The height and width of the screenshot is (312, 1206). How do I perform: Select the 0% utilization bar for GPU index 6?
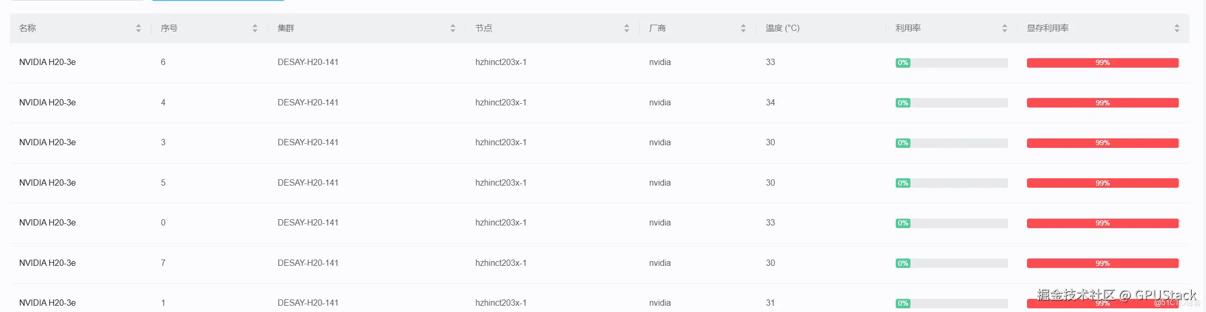tap(951, 62)
